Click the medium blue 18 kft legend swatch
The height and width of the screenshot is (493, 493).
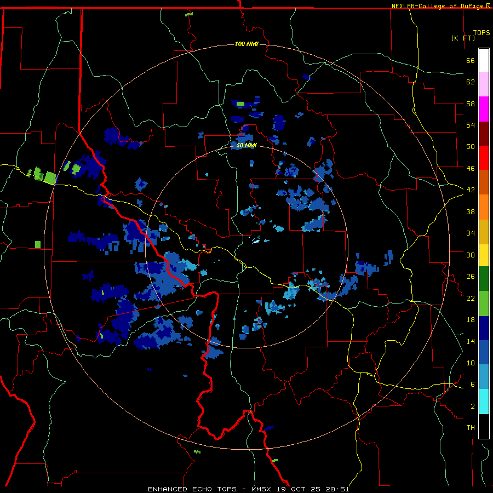[x=484, y=353]
